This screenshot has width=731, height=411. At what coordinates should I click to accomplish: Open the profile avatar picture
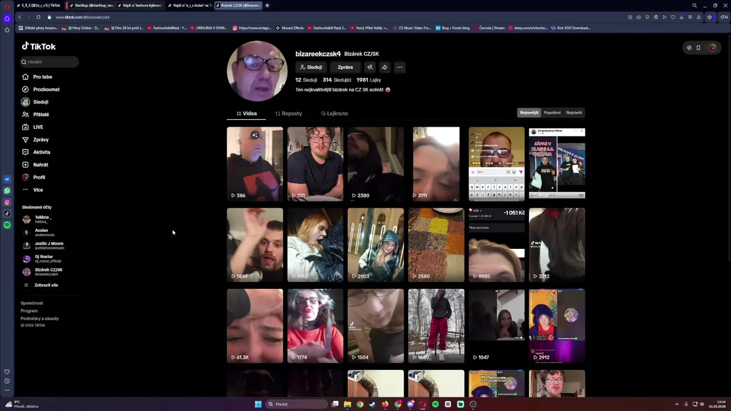point(256,71)
